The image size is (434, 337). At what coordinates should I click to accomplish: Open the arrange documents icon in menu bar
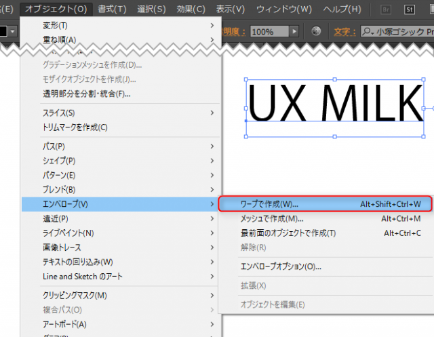(431, 9)
